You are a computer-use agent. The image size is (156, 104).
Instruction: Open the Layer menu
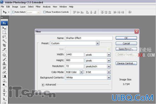click(x=23, y=7)
